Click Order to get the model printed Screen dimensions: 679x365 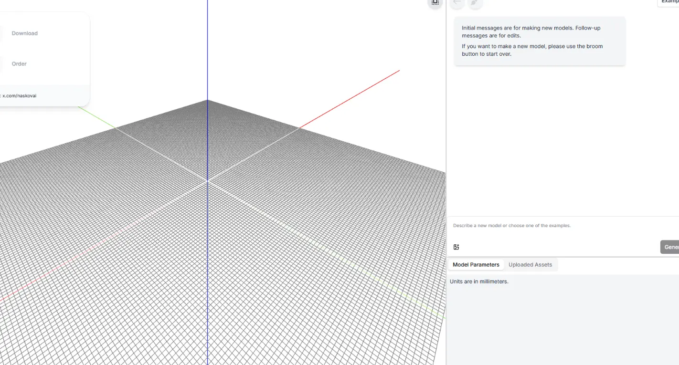[x=19, y=63]
